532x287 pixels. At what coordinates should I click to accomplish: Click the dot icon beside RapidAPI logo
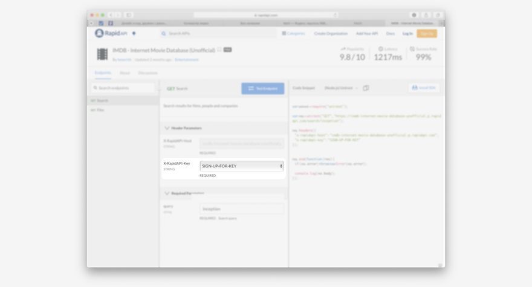point(134,33)
